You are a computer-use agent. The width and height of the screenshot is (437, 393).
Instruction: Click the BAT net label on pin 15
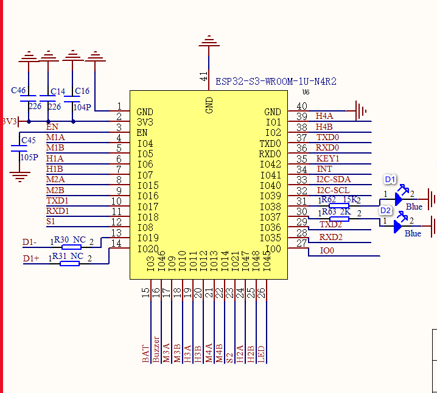145,353
